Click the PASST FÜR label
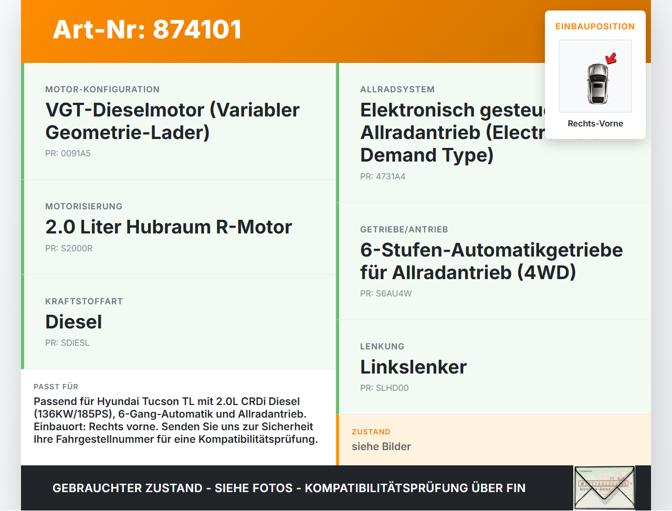672x511 pixels. 56,387
